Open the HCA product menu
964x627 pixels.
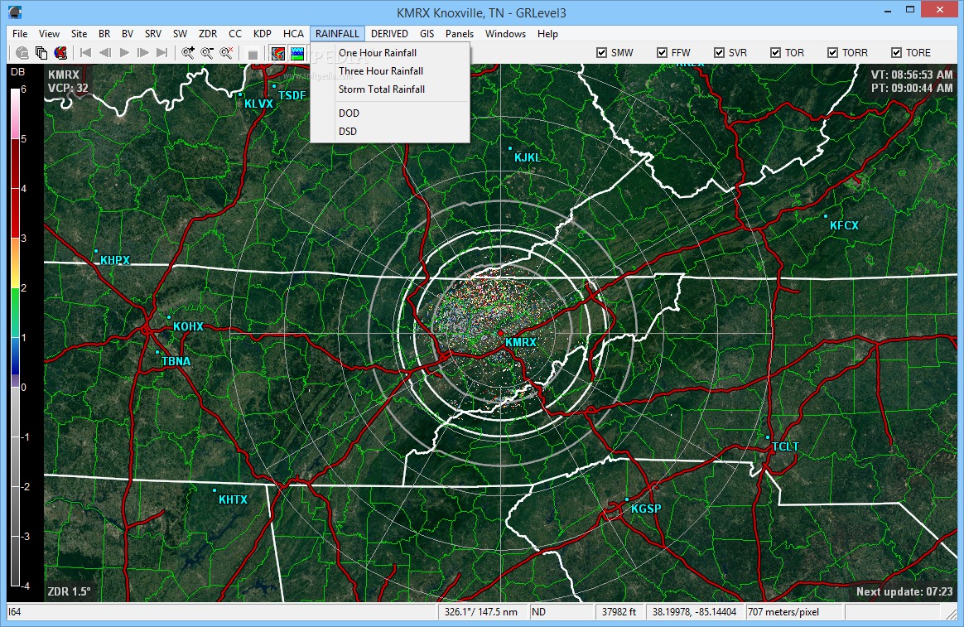(293, 34)
